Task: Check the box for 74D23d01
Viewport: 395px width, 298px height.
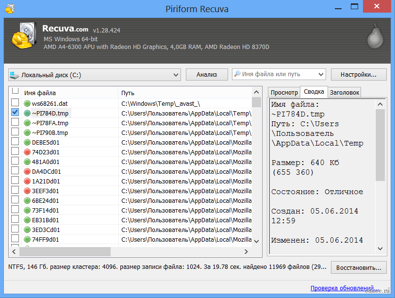Action: pyautogui.click(x=15, y=151)
